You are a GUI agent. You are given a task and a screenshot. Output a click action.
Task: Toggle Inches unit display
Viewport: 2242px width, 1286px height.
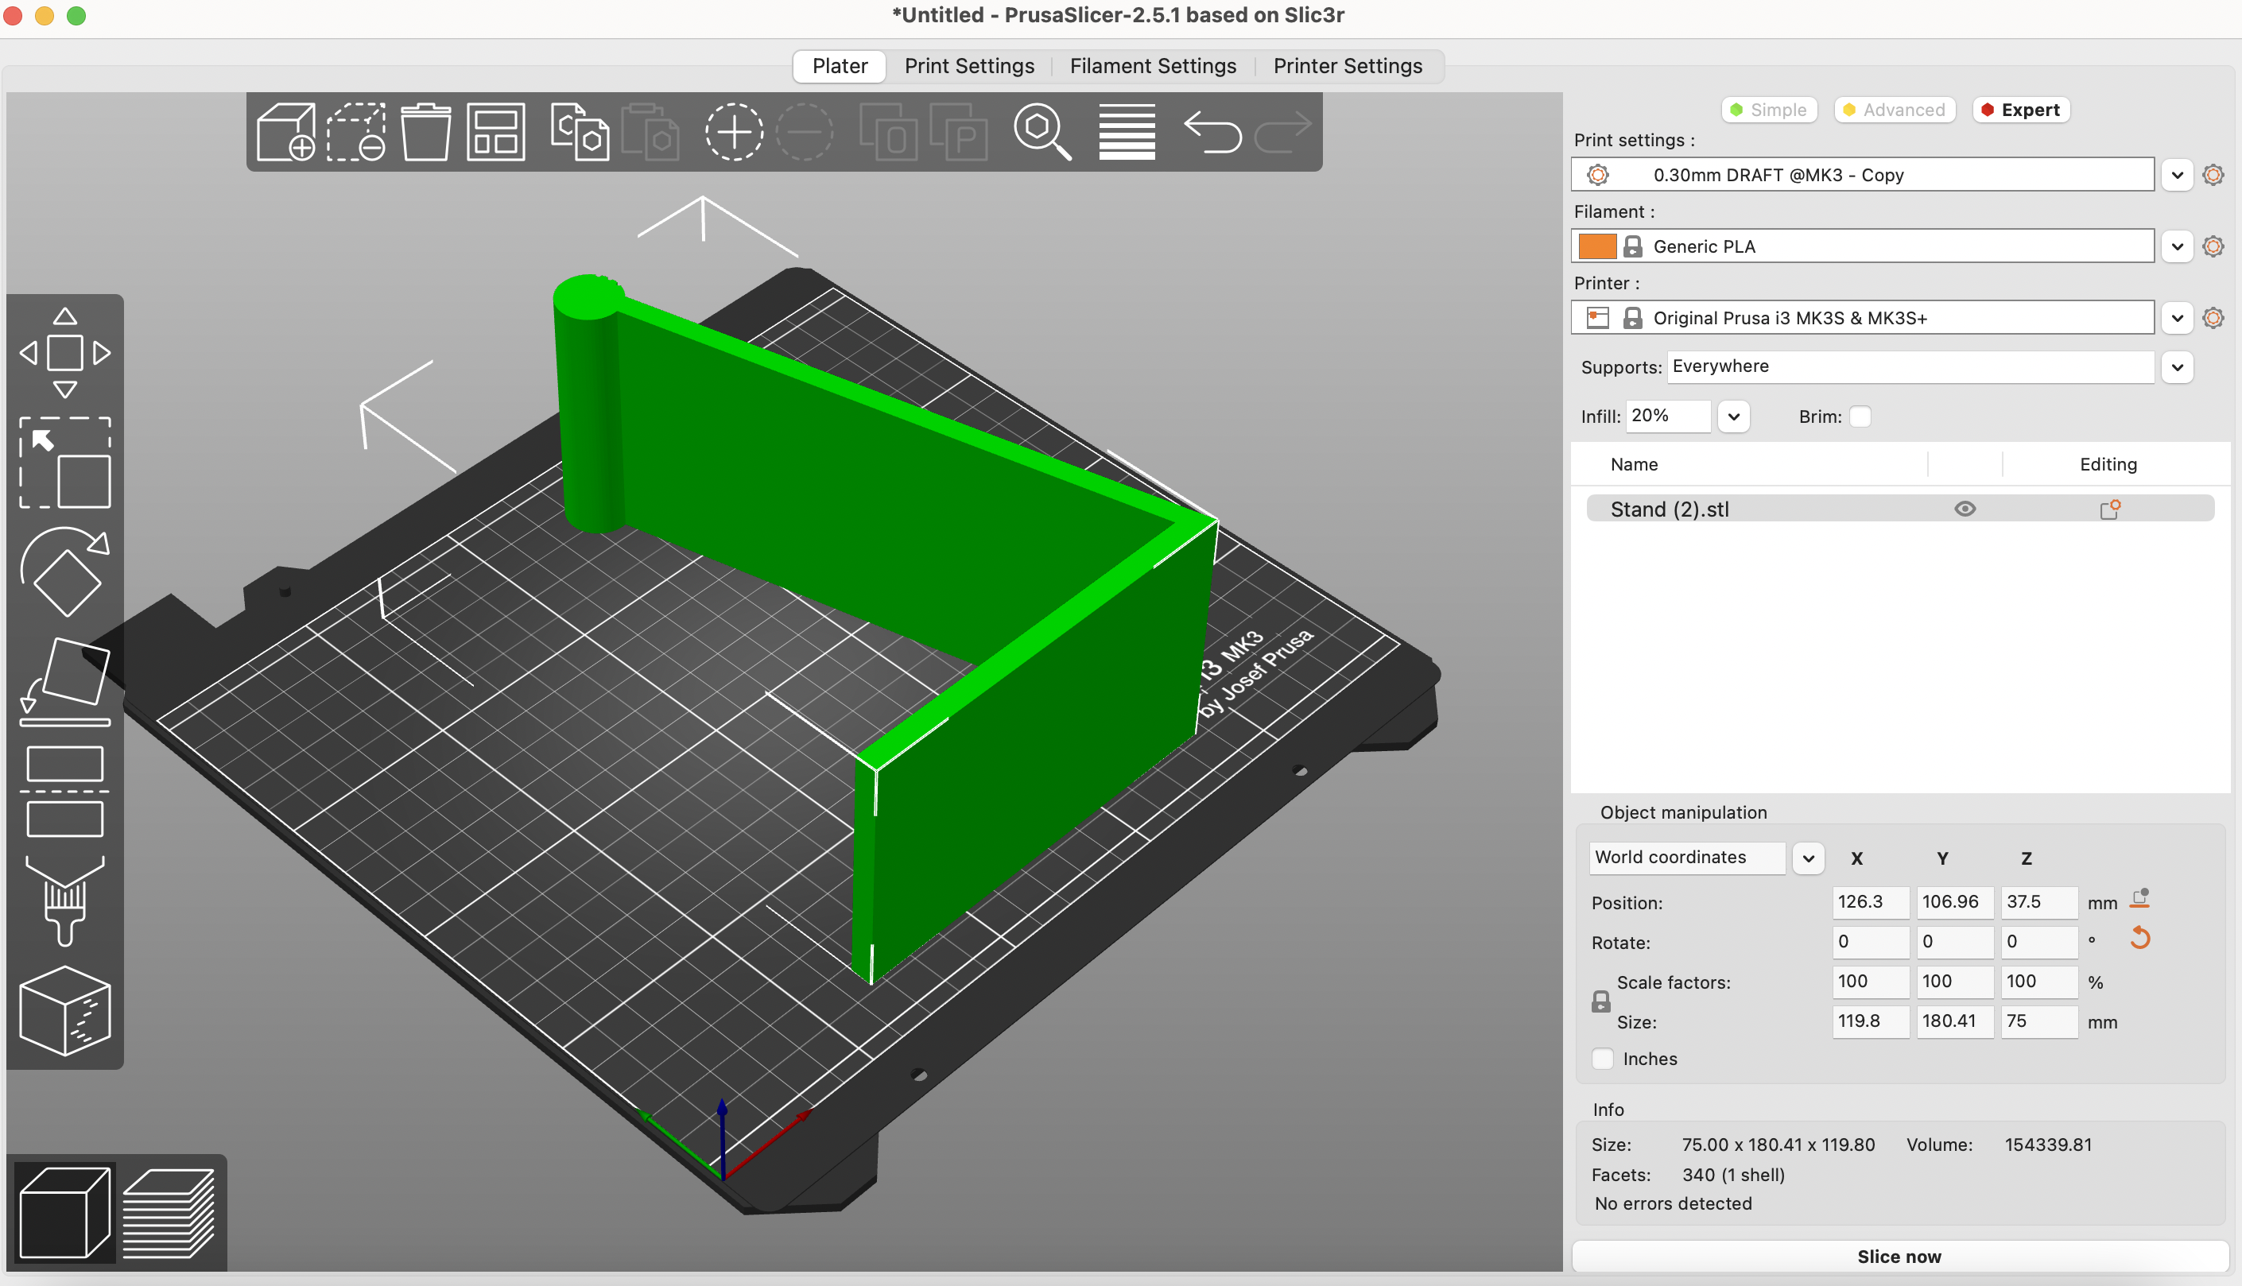click(1604, 1058)
